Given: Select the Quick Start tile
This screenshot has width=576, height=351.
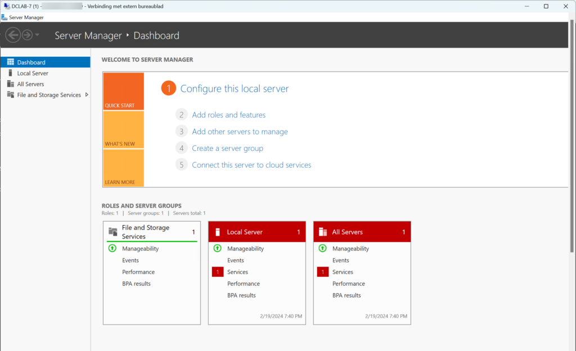Looking at the screenshot, I should [x=123, y=91].
